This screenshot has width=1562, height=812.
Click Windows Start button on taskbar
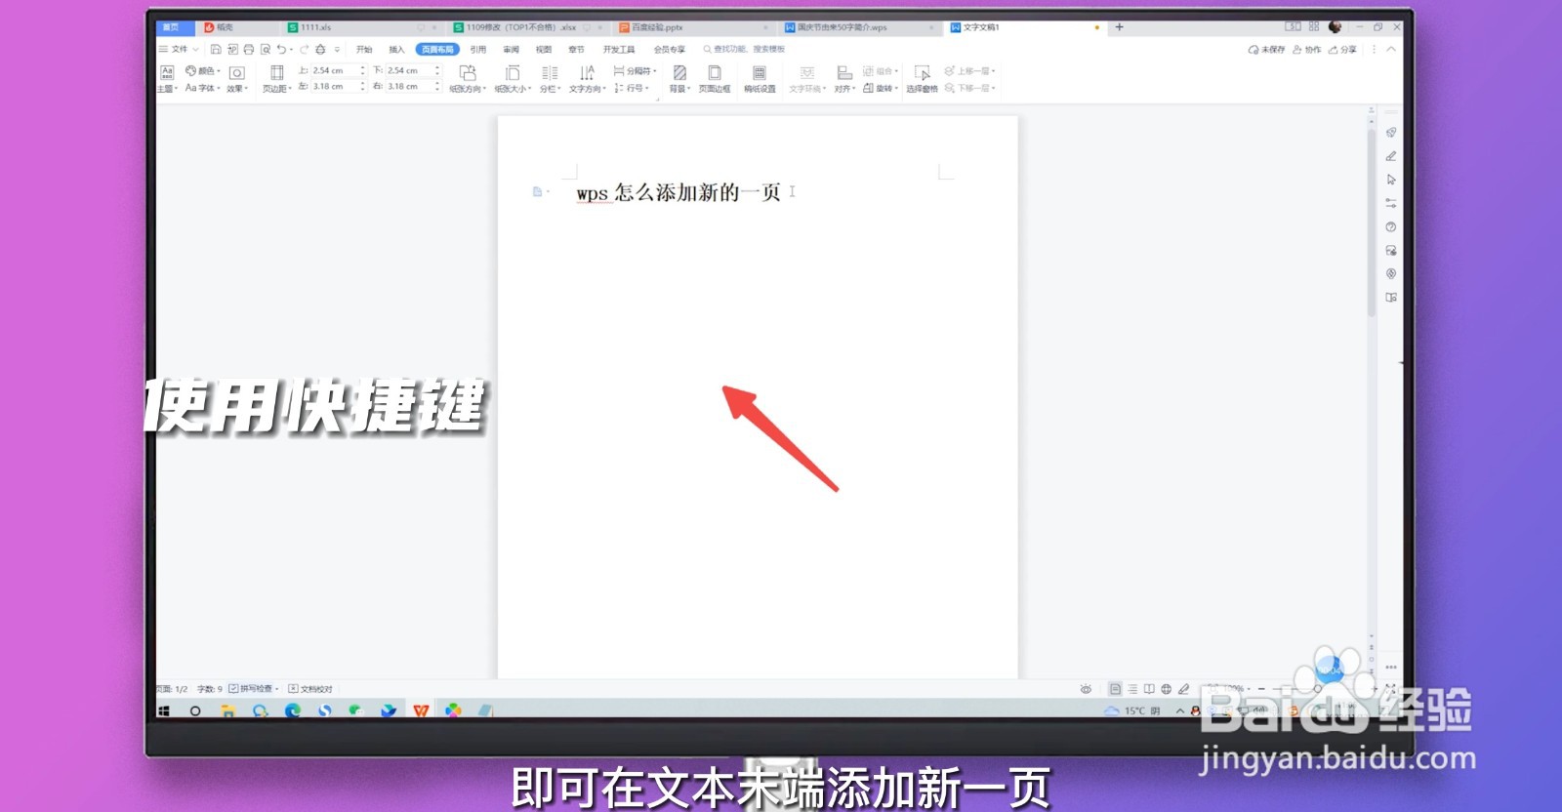pyautogui.click(x=164, y=710)
